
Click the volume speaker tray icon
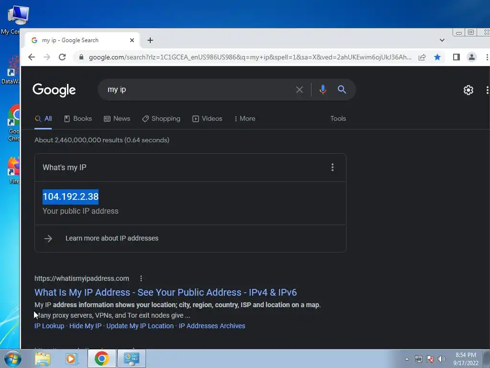pyautogui.click(x=442, y=359)
